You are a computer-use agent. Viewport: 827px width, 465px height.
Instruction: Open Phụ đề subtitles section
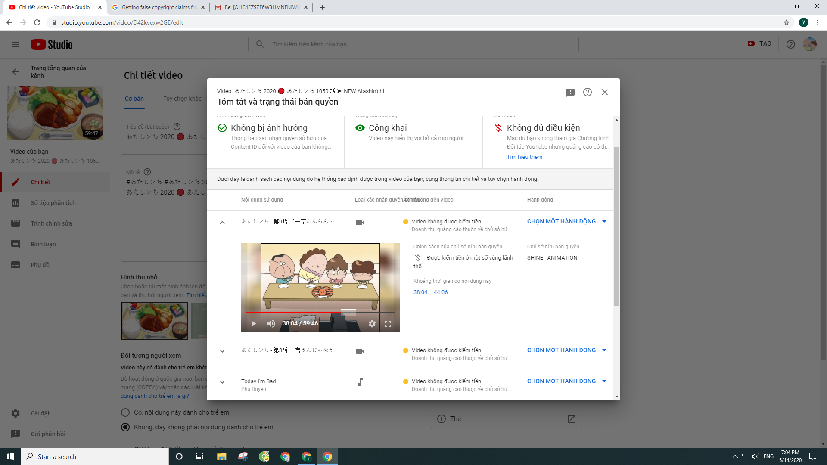click(55, 265)
